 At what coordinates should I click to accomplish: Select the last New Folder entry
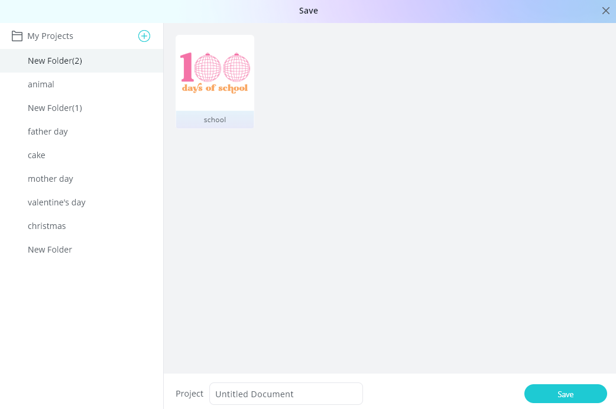82,250
